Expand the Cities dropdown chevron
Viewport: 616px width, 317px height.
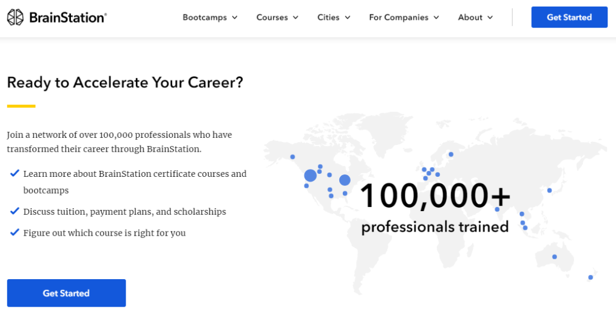347,17
